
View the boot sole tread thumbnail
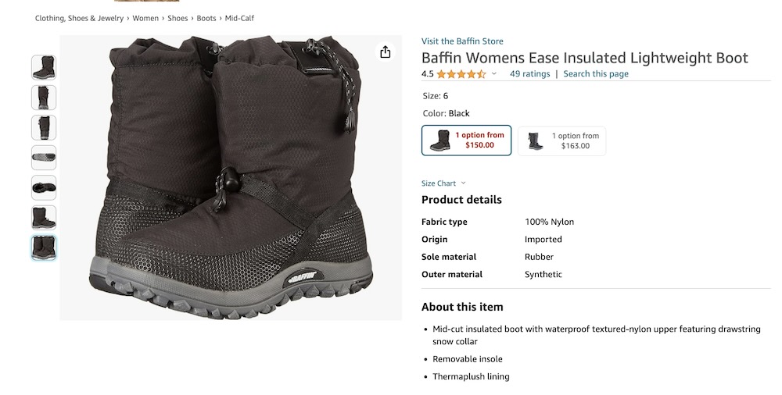44,158
